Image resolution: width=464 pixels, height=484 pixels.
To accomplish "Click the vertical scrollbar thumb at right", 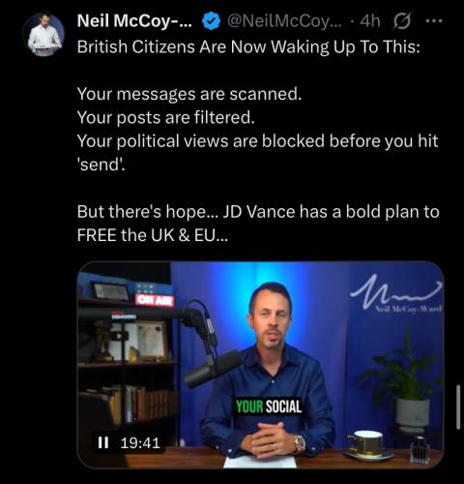I will (458, 407).
